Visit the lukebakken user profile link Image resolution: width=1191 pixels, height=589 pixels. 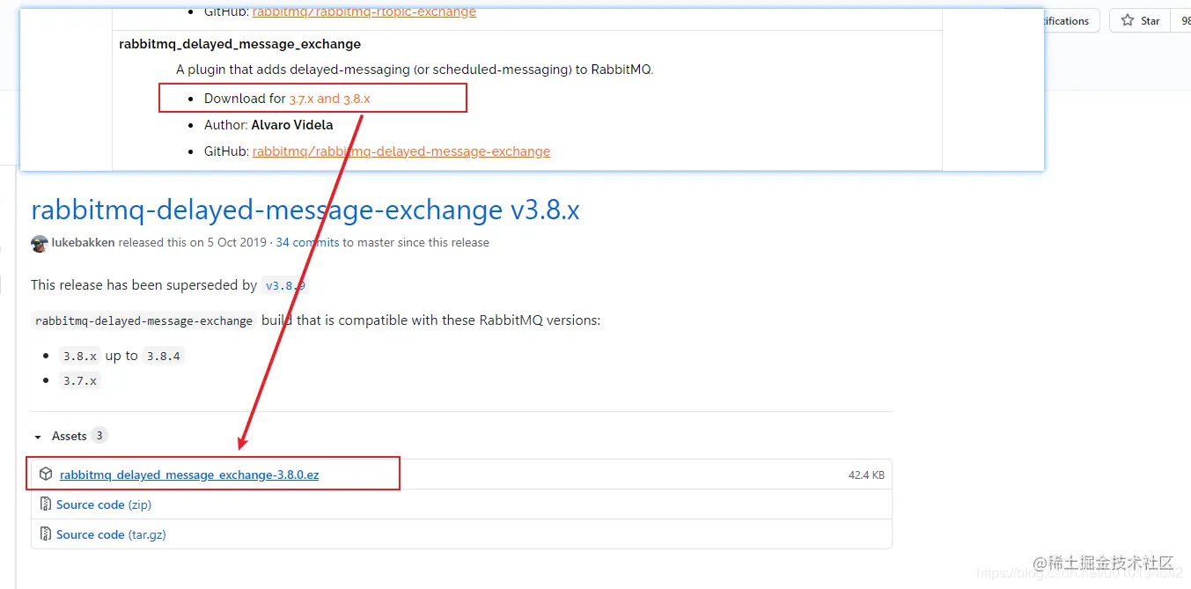pyautogui.click(x=83, y=242)
